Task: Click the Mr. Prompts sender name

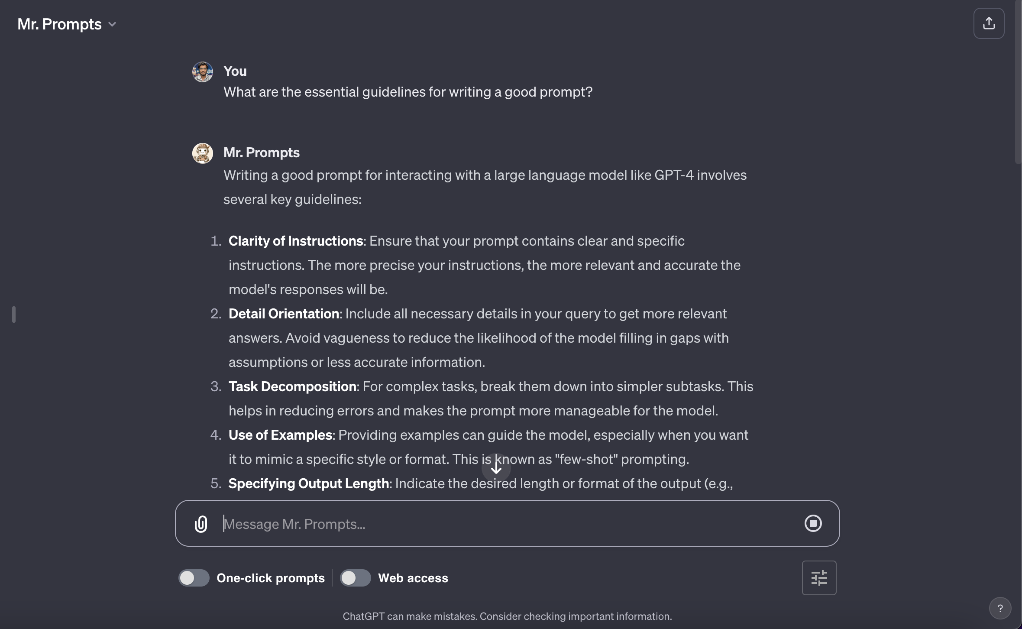Action: pos(262,152)
